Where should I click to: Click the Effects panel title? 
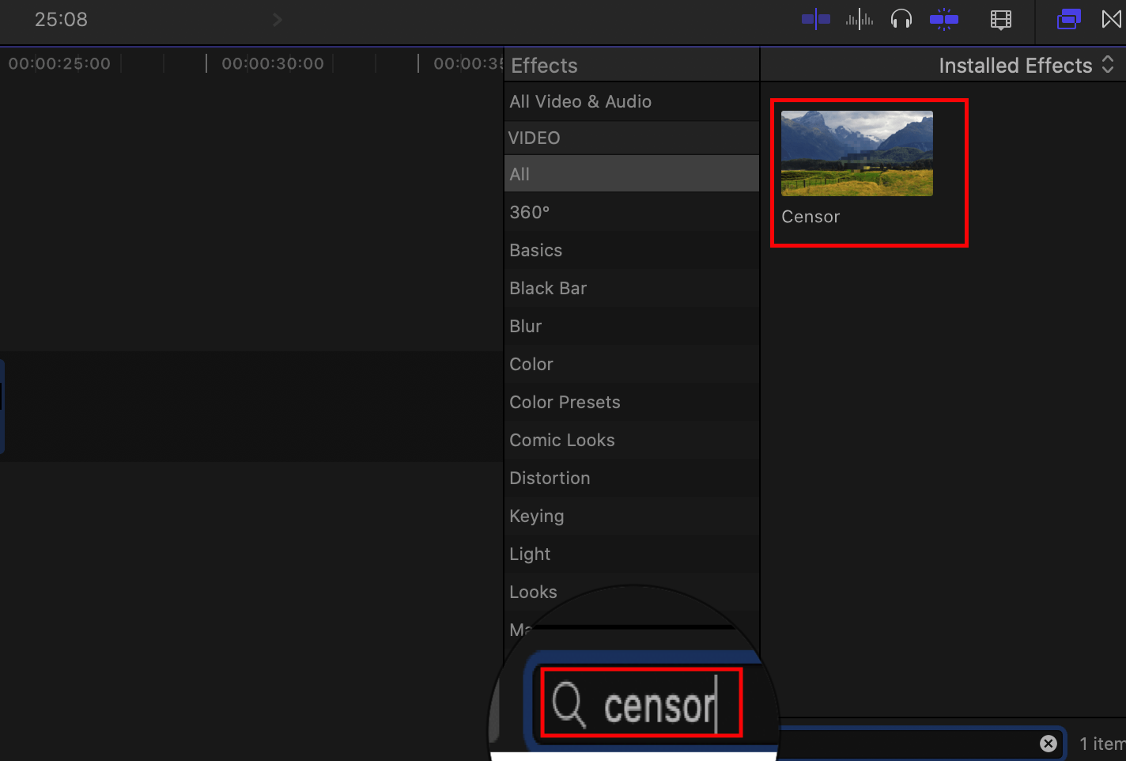pos(544,66)
